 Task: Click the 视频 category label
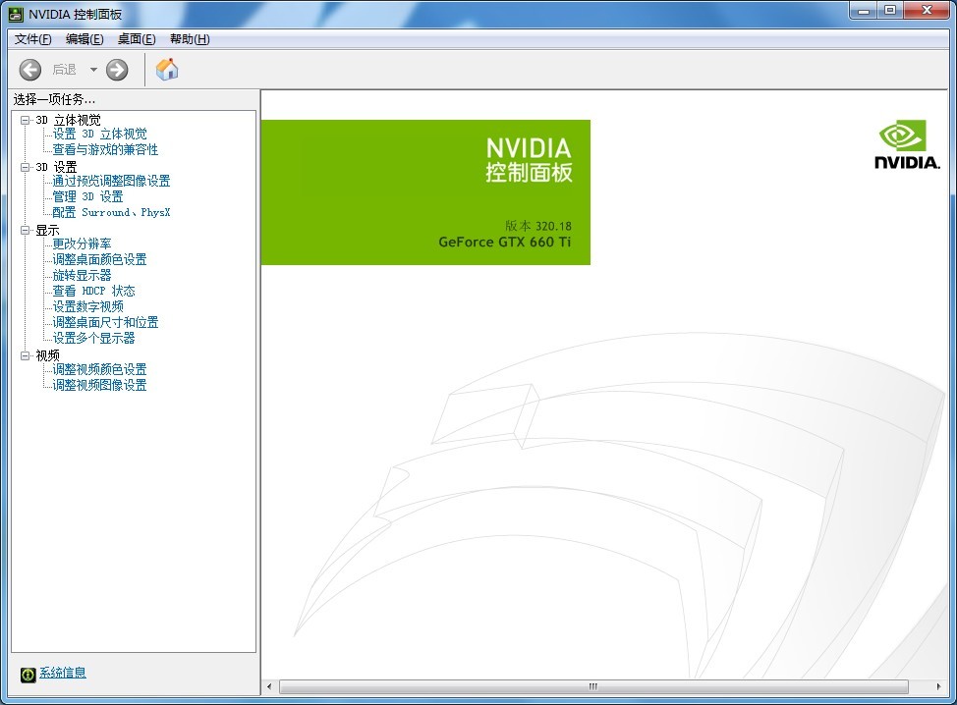[47, 355]
